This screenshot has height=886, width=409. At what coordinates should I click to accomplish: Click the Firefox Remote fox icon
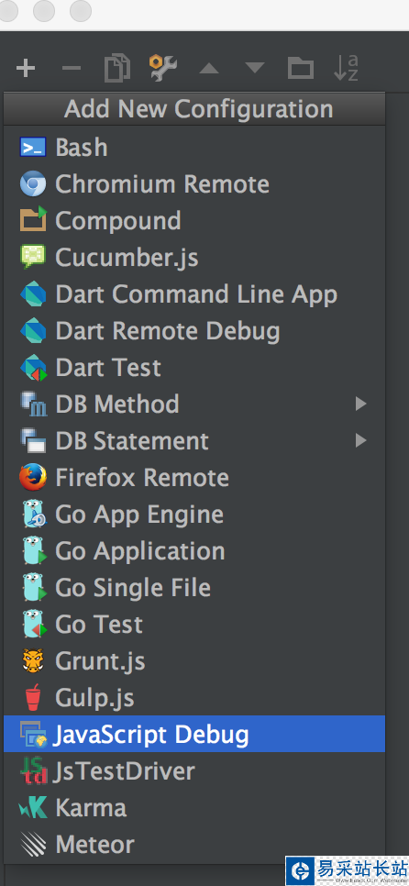33,478
